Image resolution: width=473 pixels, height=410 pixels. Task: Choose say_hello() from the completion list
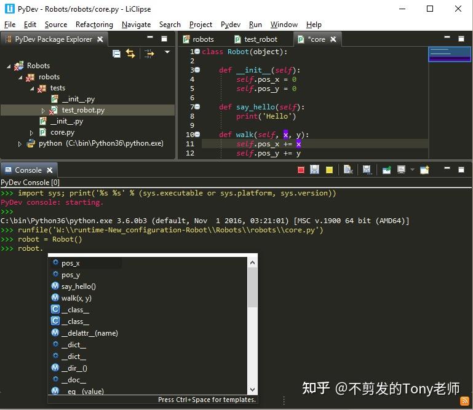[x=149, y=286]
